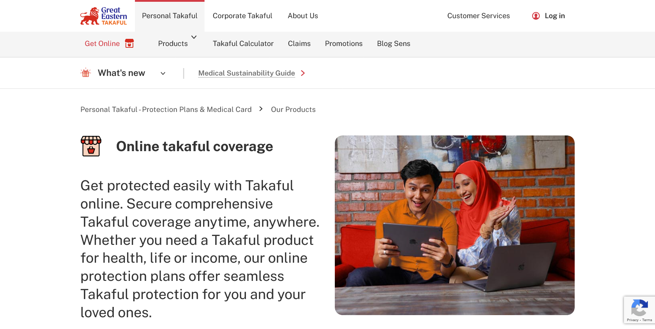This screenshot has height=329, width=655.
Task: Click the Get Online shop icon
Action: [x=129, y=43]
